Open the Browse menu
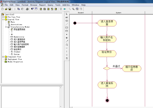 click(x=34, y=5)
